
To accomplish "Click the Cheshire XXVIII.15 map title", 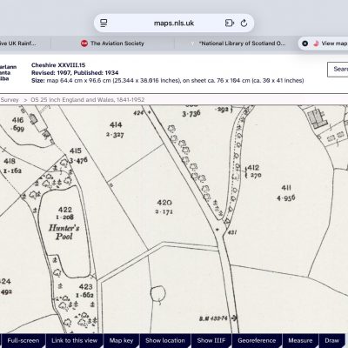I will [x=58, y=65].
